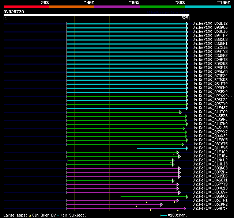Choose hit UniRef100_C3W8P2
This screenshot has width=234, height=218.
210,56
